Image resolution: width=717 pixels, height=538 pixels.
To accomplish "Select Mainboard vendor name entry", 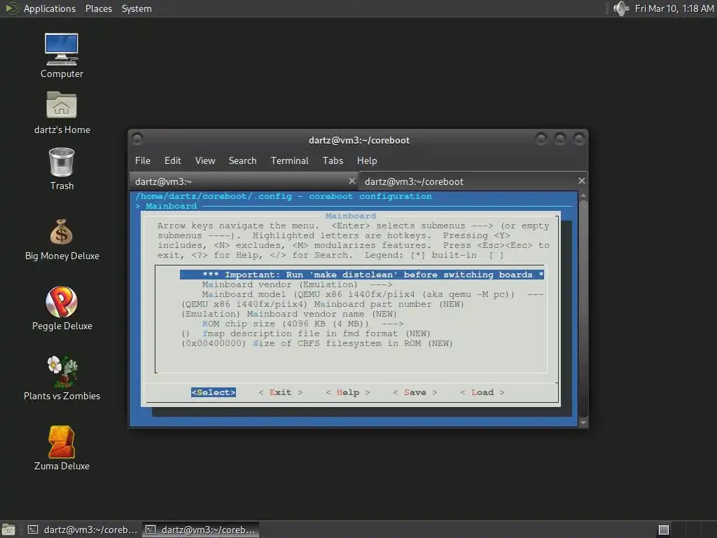I will (x=289, y=314).
